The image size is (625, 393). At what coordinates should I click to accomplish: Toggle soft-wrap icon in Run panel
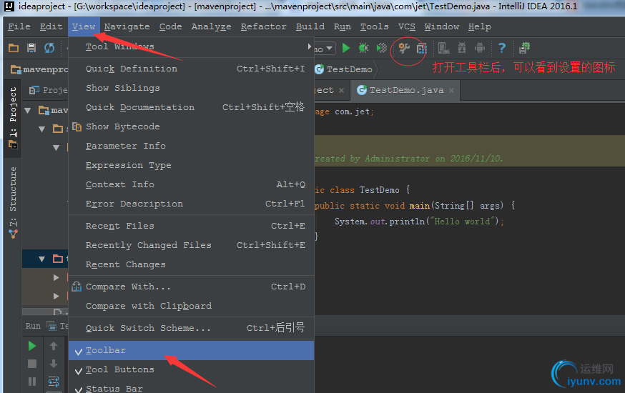point(54,382)
